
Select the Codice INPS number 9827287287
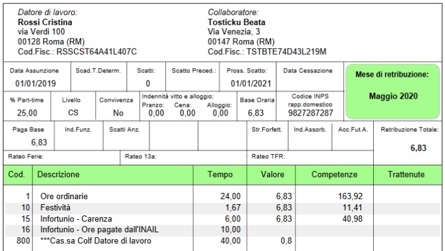310,113
